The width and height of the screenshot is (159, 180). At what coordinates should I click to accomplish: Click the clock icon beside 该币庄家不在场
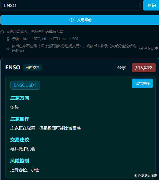pos(8,48)
